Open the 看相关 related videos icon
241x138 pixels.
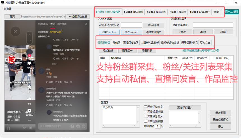[29, 111]
